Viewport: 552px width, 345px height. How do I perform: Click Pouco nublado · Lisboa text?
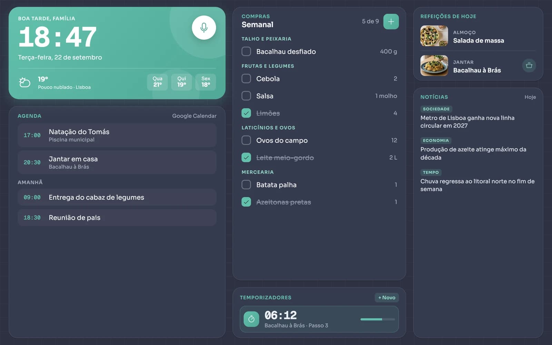[64, 87]
